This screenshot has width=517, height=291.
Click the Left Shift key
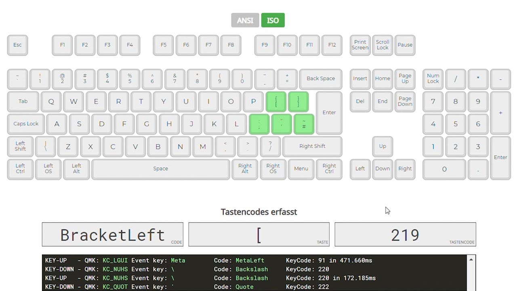(x=20, y=146)
